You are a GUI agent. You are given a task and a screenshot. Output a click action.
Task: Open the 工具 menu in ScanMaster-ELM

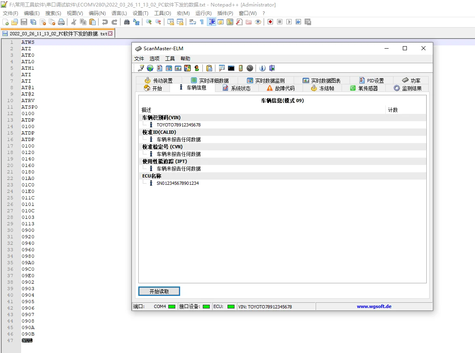[x=170, y=58]
